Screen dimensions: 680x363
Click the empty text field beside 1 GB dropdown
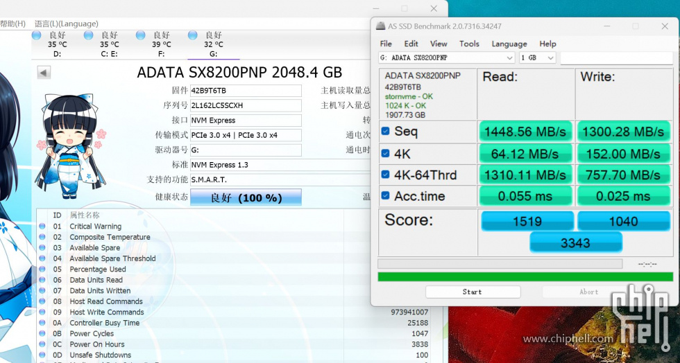(617, 57)
